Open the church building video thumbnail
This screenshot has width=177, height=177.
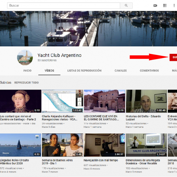pos(104,101)
